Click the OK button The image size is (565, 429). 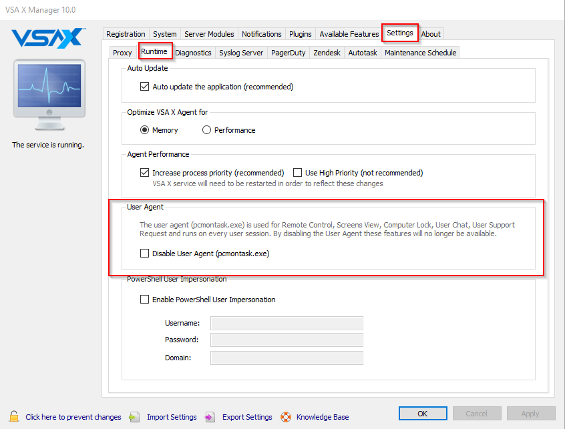[x=423, y=414]
